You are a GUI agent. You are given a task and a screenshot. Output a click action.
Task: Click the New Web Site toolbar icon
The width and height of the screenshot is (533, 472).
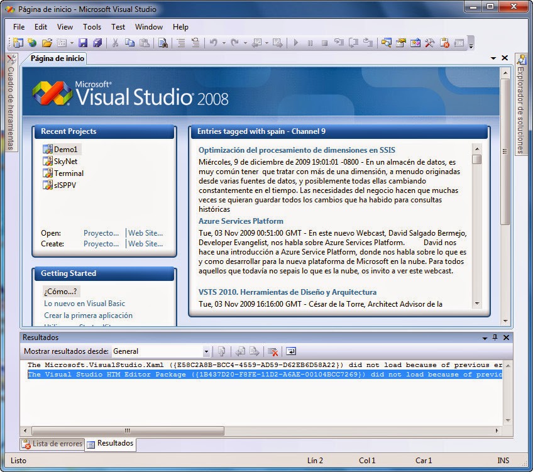(x=32, y=43)
